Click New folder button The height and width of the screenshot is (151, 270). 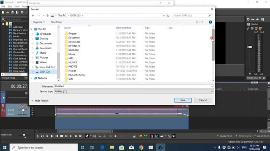click(57, 22)
